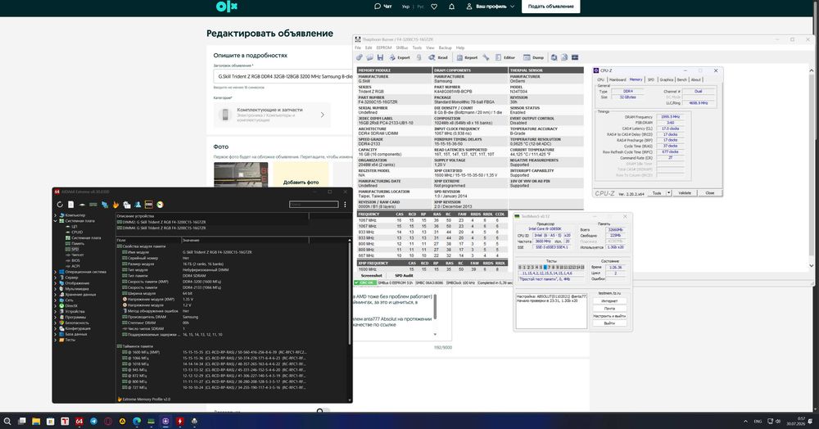Click the Validate button in CPU-Z
This screenshot has width=819, height=429.
684,193
